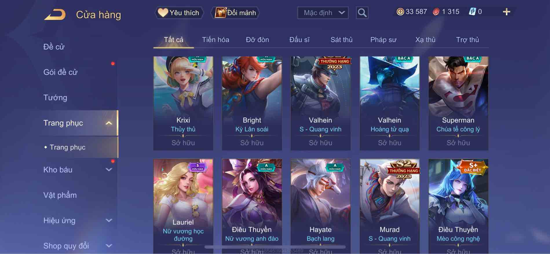Collapse the Trang phục sidebar section
Screen dimensions: 550x254
[109, 123]
